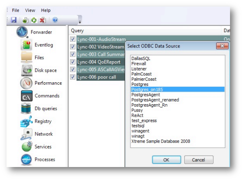Click the Add new item toolbar icon

[x=25, y=20]
